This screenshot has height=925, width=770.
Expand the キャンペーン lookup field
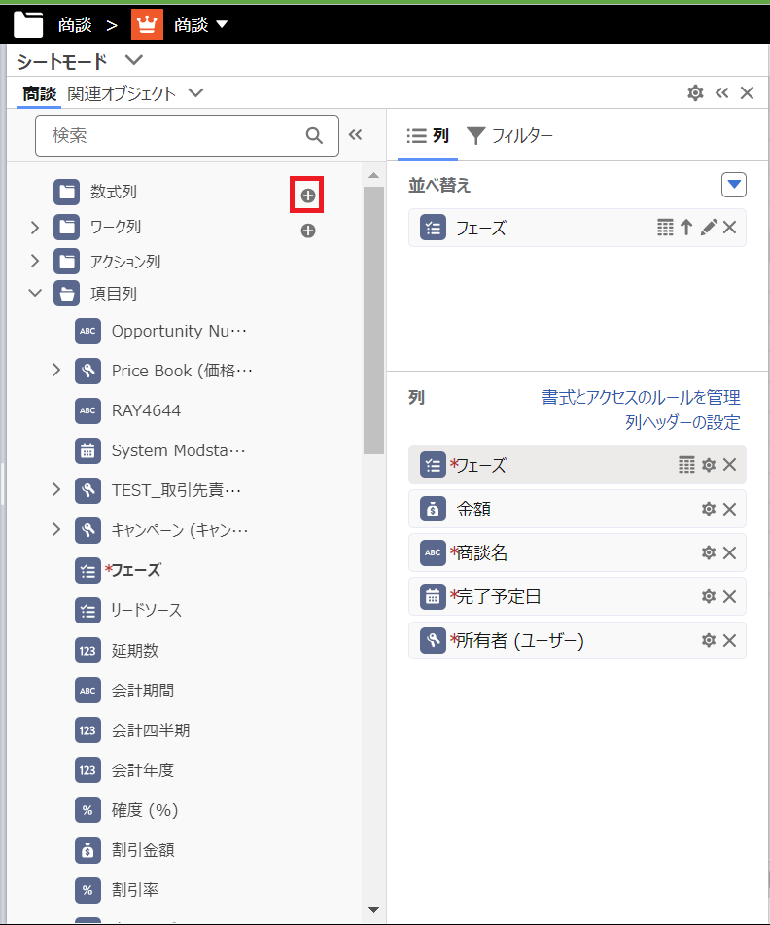tap(56, 529)
